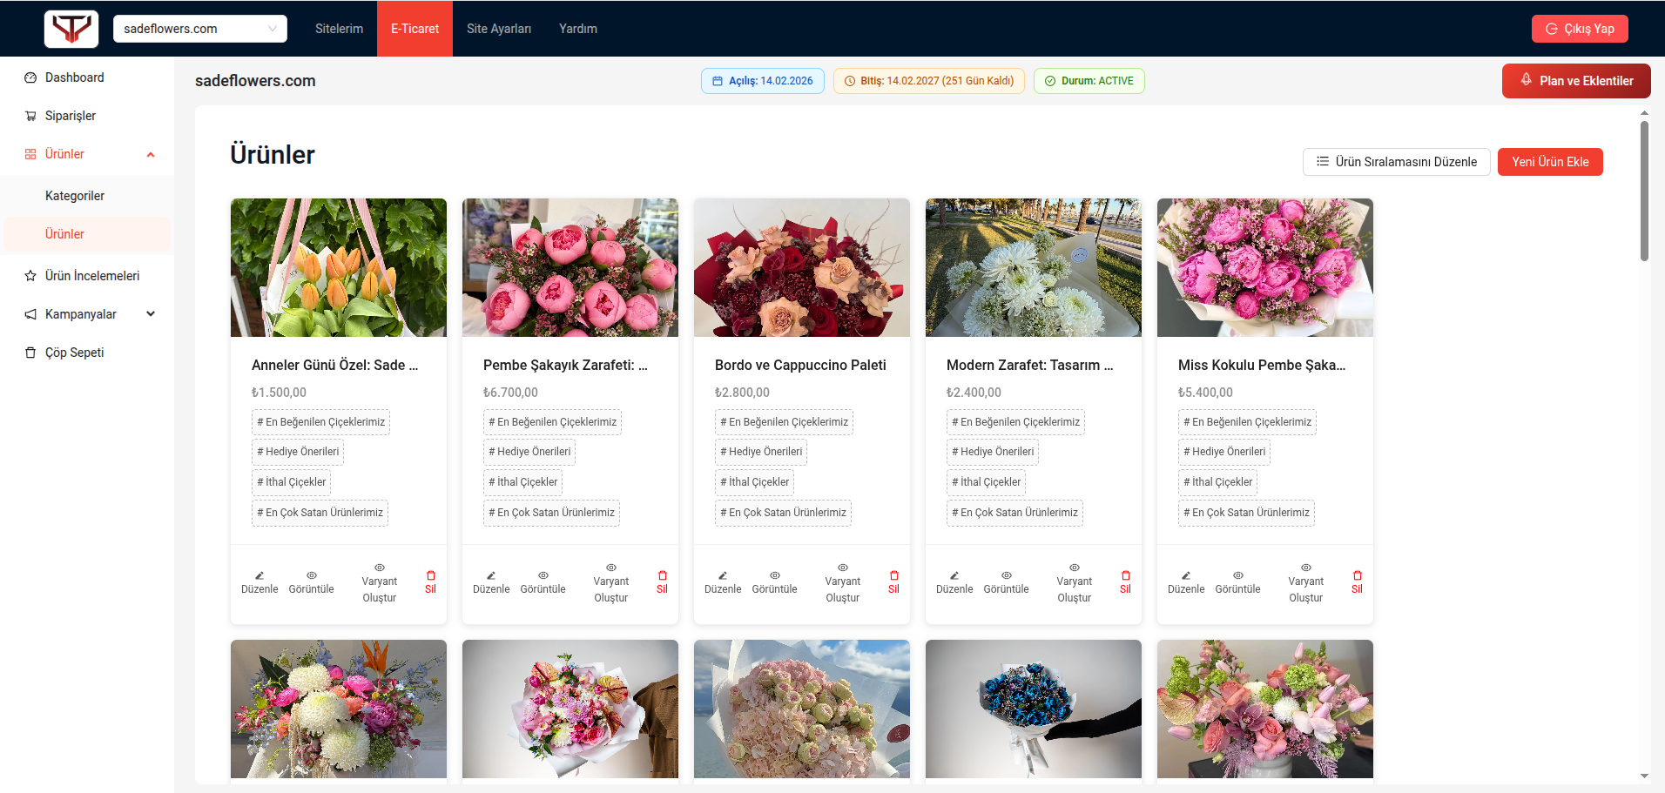Open the Yardım menu
Viewport: 1665px width, 793px height.
tap(578, 29)
